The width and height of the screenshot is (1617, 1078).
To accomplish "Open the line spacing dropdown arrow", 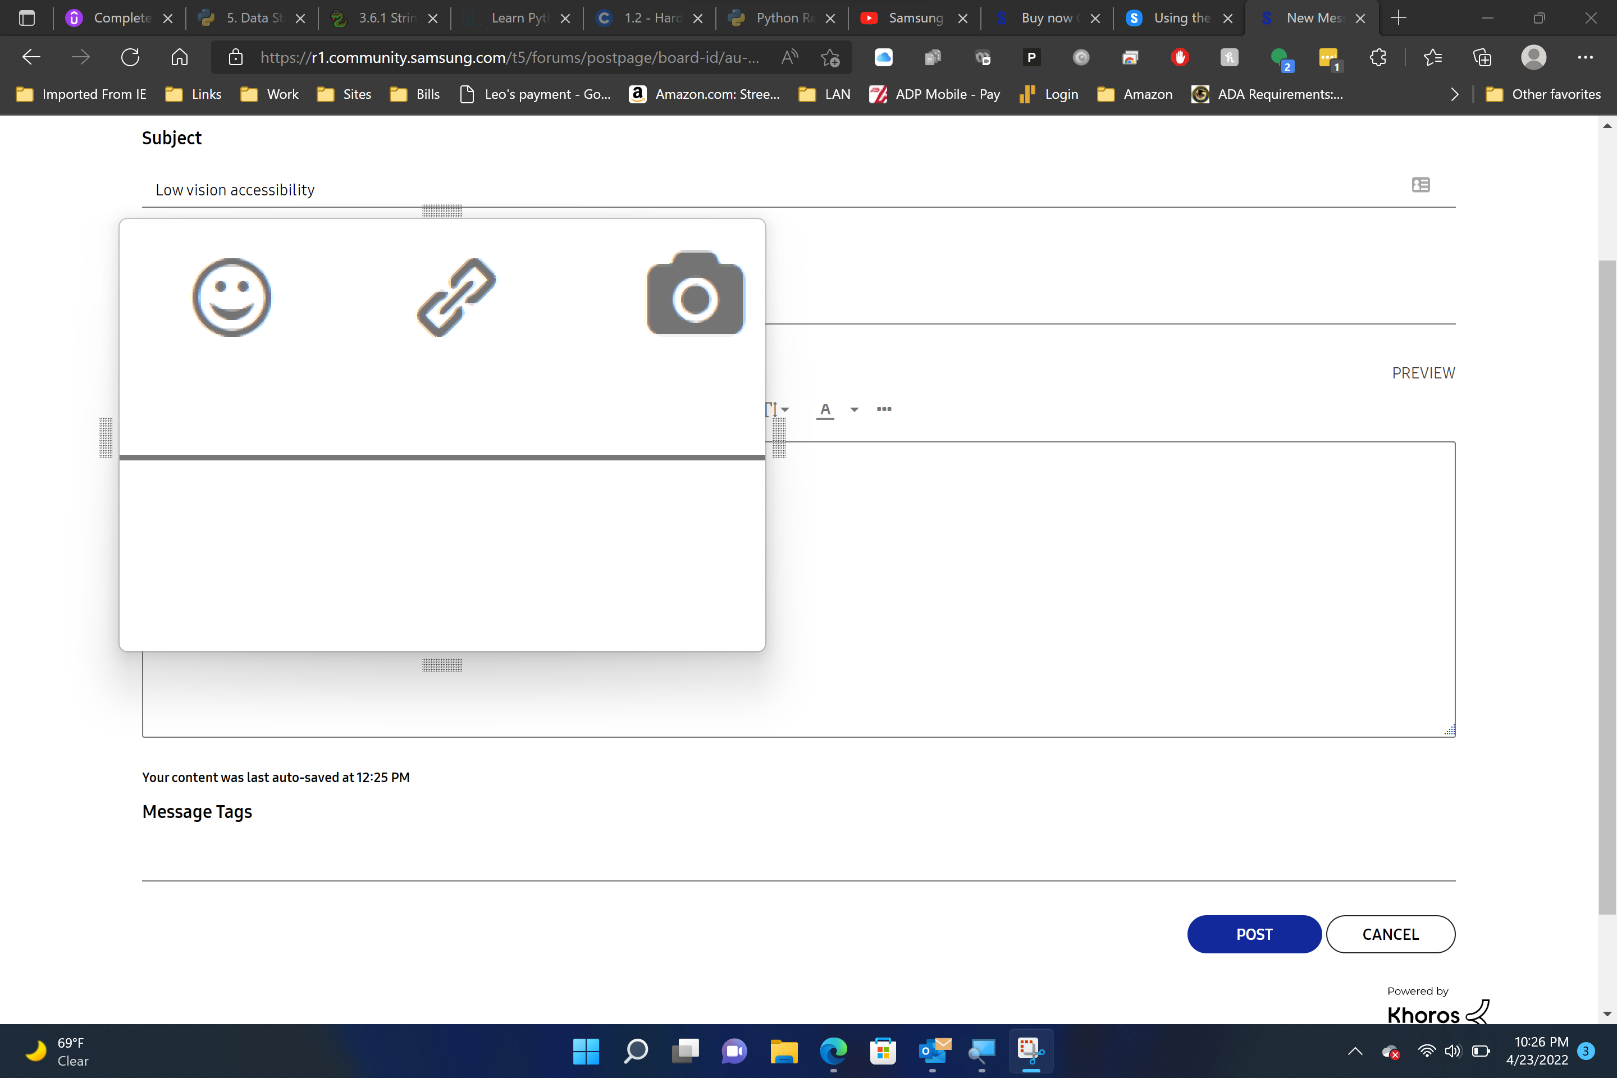I will (x=786, y=410).
